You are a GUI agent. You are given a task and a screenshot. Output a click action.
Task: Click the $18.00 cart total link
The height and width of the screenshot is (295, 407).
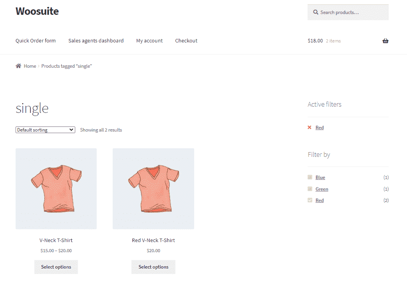tap(315, 41)
